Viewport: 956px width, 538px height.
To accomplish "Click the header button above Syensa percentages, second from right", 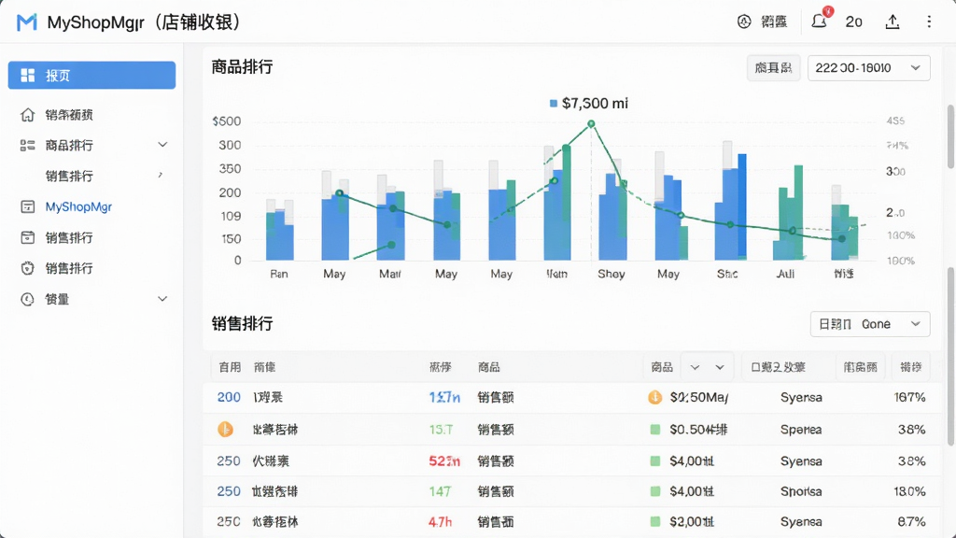I will [x=860, y=367].
